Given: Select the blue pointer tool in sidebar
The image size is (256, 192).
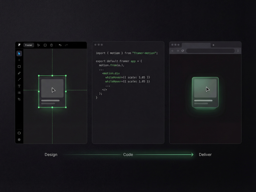Looking at the screenshot, I should [x=19, y=54].
